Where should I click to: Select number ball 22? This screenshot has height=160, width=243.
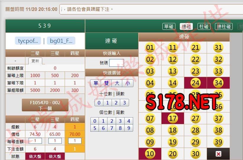195,59
